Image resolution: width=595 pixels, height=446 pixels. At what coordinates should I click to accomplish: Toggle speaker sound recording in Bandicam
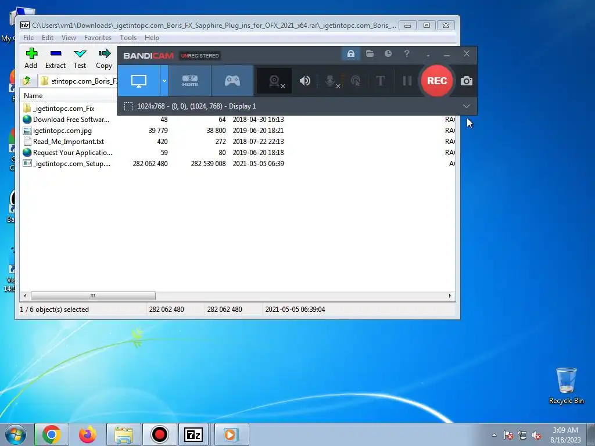(x=304, y=81)
